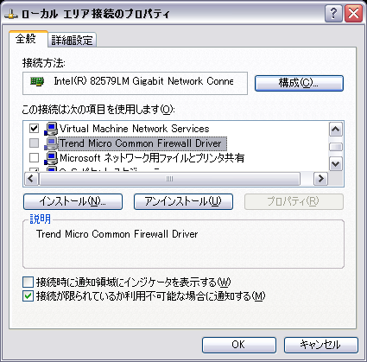Select the 全般 tab
Image resolution: width=367 pixels, height=362 pixels.
pos(28,39)
